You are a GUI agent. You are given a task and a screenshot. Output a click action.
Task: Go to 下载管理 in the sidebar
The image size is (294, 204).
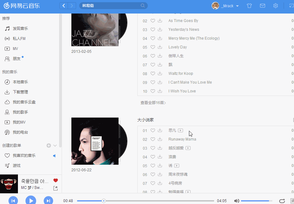[x=20, y=92]
